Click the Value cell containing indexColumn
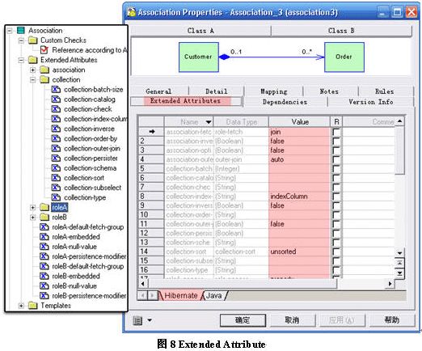Image resolution: width=422 pixels, height=351 pixels. tap(299, 197)
